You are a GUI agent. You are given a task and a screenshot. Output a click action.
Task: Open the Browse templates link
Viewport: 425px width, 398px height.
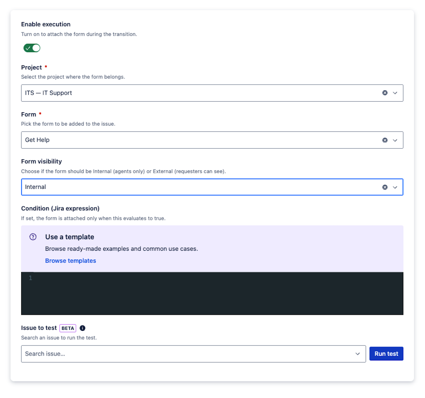(71, 261)
